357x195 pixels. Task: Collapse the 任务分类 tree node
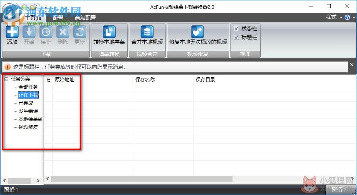click(x=6, y=79)
